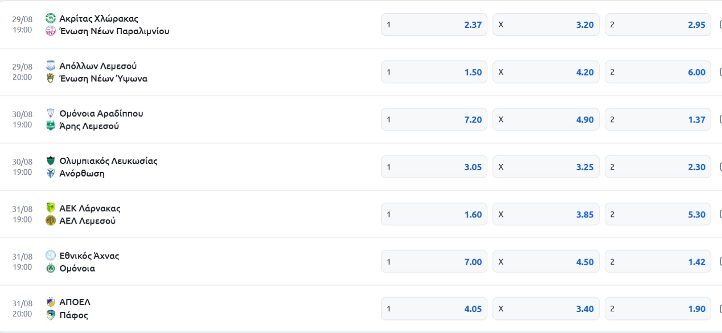
Task: Choose draw odds 3.25 in Ολυμπιακός–Ανόρθωση match
Action: pos(545,167)
